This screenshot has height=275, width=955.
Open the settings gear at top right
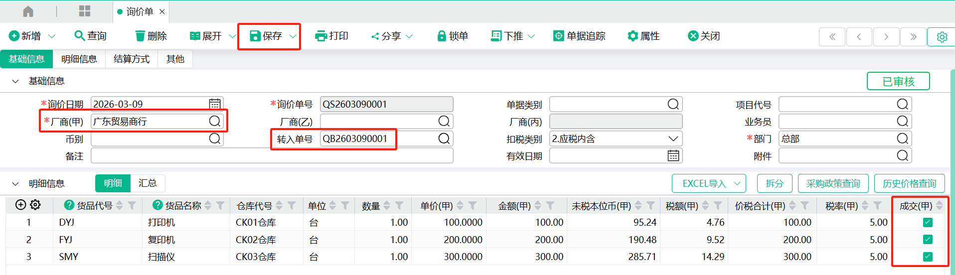click(942, 37)
